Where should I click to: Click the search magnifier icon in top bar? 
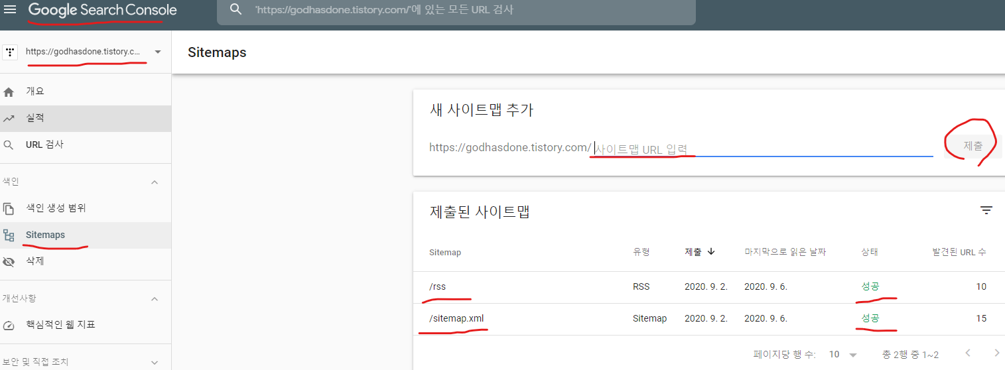(235, 10)
